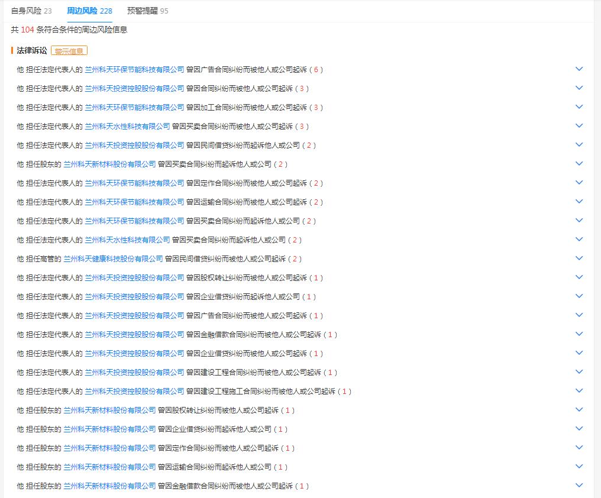The height and width of the screenshot is (498, 601).
Task: Expand the 加工合同纠纷 (3) row
Action: click(x=579, y=107)
